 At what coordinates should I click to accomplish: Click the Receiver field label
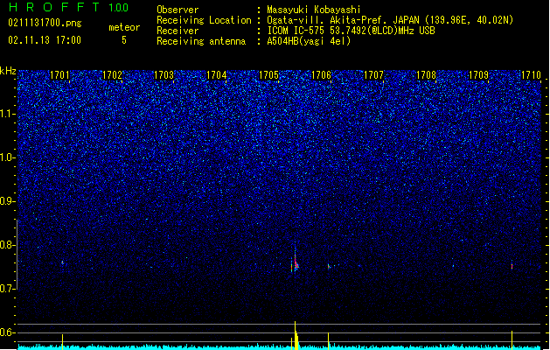pos(178,31)
